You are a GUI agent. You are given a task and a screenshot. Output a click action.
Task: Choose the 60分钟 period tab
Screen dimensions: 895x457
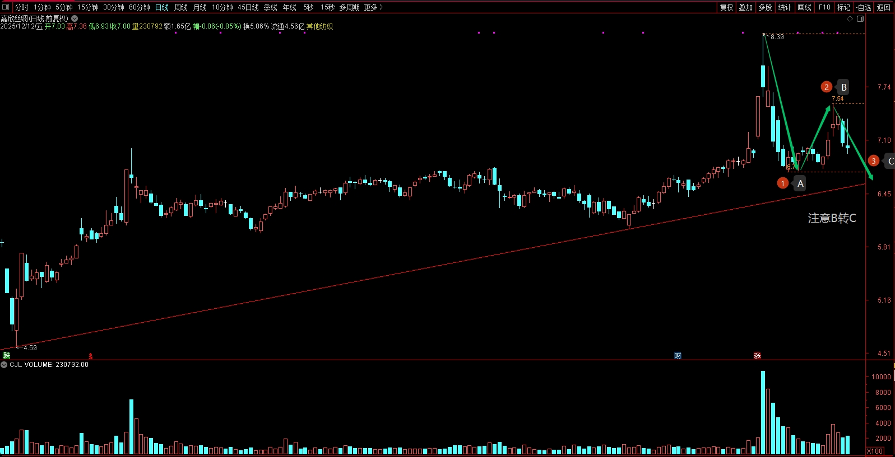point(139,7)
